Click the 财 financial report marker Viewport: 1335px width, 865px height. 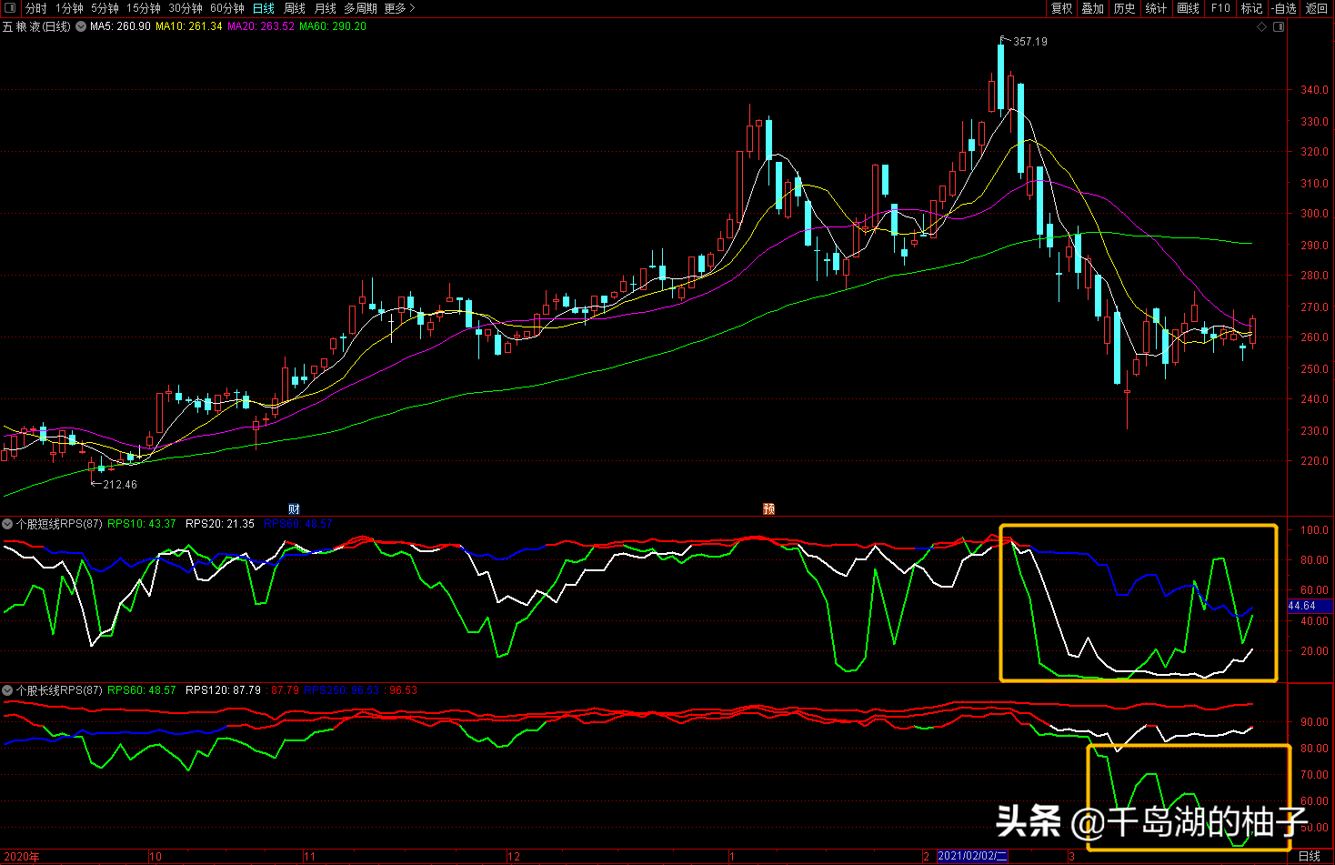[294, 509]
